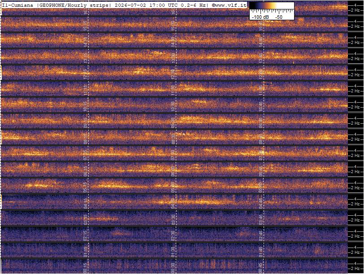Image resolution: width=364 pixels, height=274 pixels.
Task: Click the 06:45 time marker
Action: click(261, 171)
